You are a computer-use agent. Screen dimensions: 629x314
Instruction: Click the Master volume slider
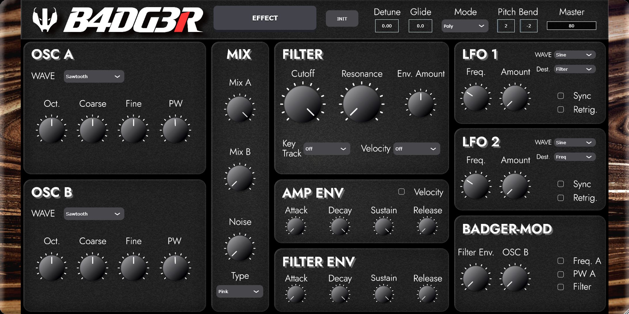[x=571, y=26]
